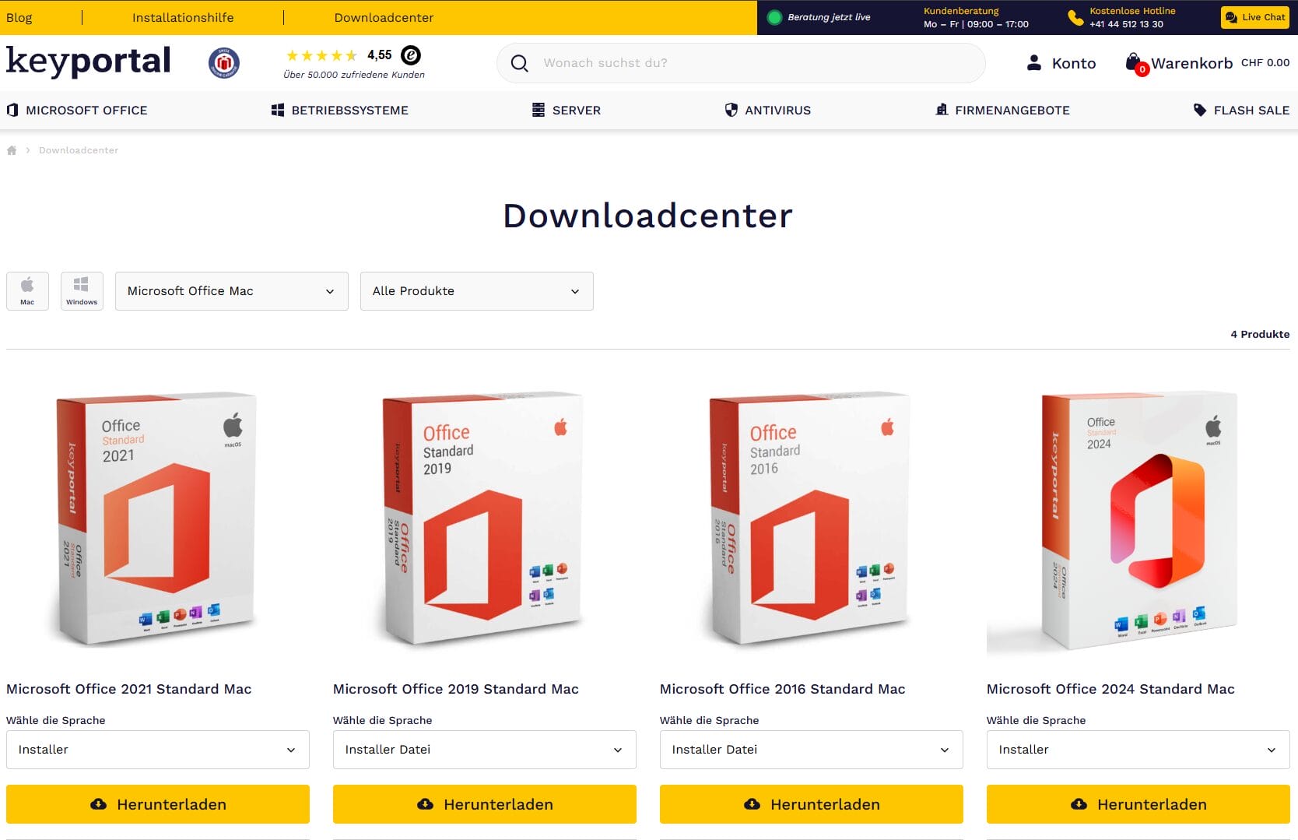Select the Mac platform filter icon
This screenshot has height=840, width=1298.
pos(27,291)
